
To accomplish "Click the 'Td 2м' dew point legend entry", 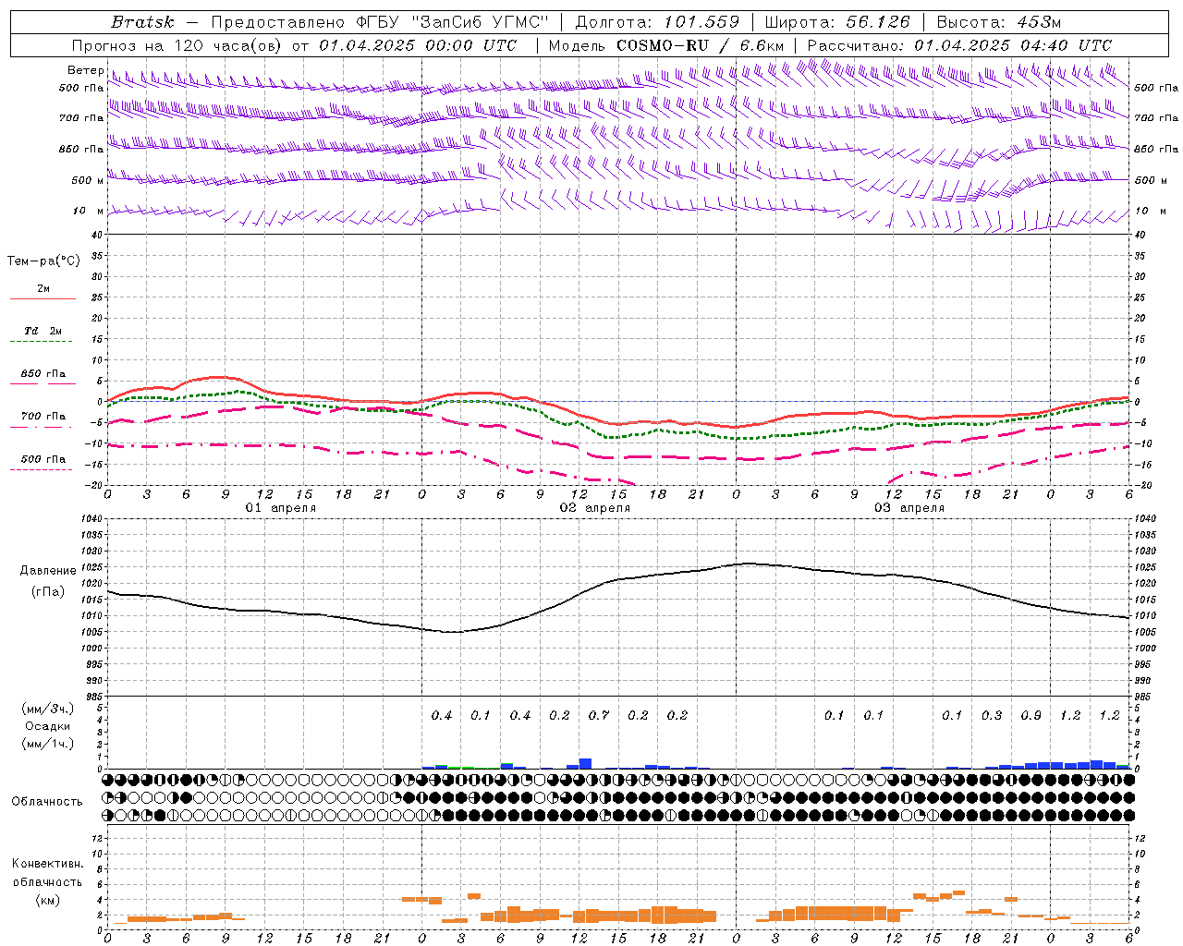I will coord(43,331).
